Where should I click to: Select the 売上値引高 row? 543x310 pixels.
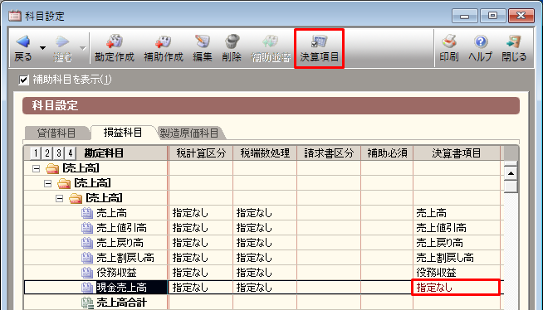click(x=264, y=228)
